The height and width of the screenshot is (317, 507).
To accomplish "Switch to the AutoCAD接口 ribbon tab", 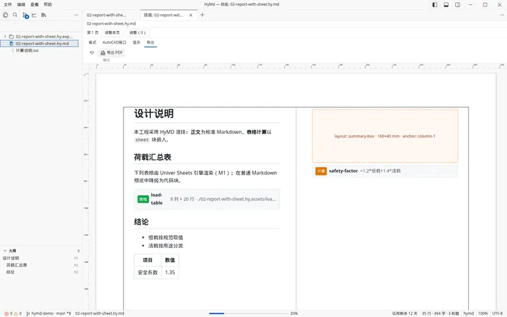I will click(x=115, y=42).
